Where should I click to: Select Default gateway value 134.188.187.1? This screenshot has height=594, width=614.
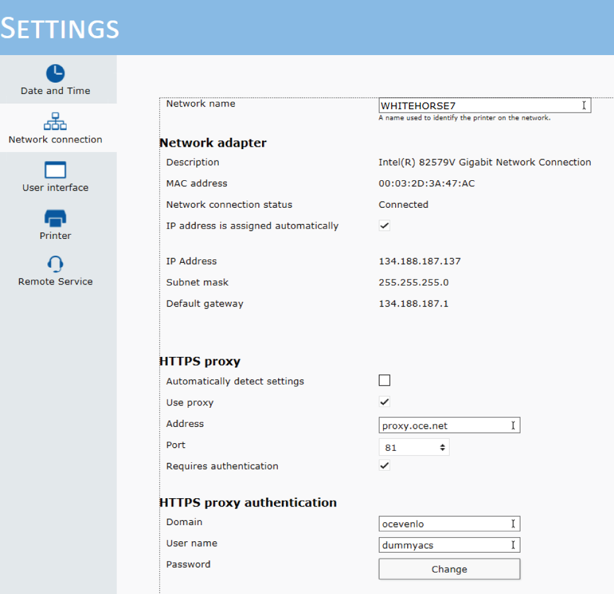coord(414,304)
